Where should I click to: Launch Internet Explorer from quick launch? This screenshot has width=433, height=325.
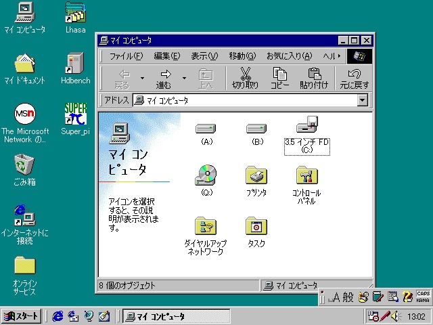click(x=58, y=316)
